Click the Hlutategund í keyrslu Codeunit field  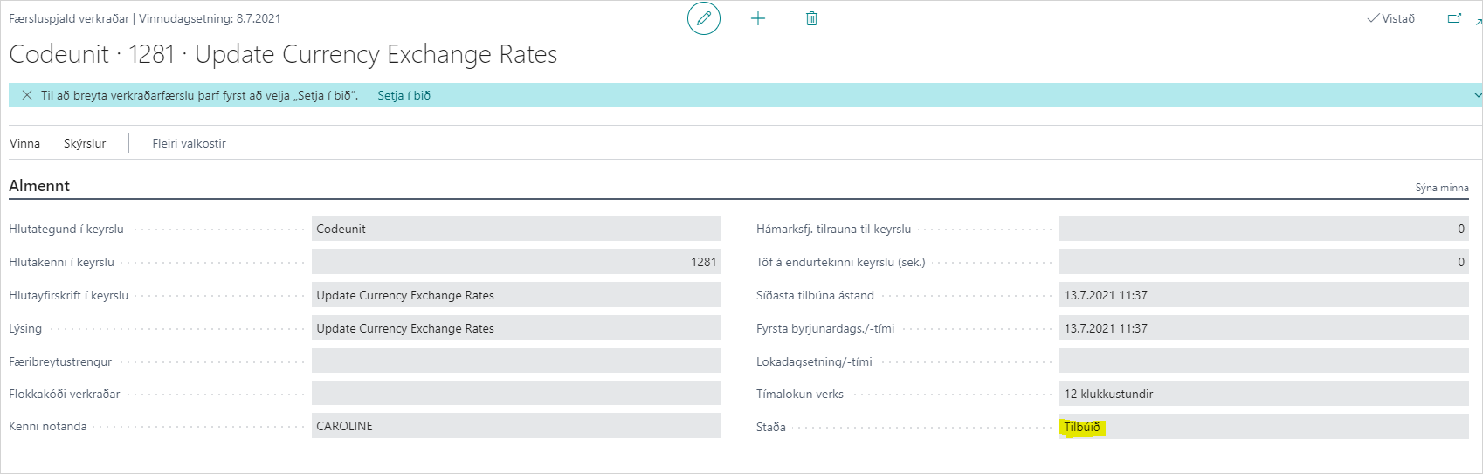click(515, 229)
